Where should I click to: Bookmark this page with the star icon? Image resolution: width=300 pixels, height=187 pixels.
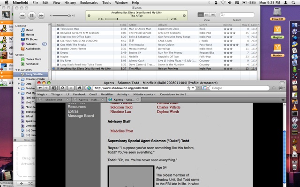click(x=188, y=88)
